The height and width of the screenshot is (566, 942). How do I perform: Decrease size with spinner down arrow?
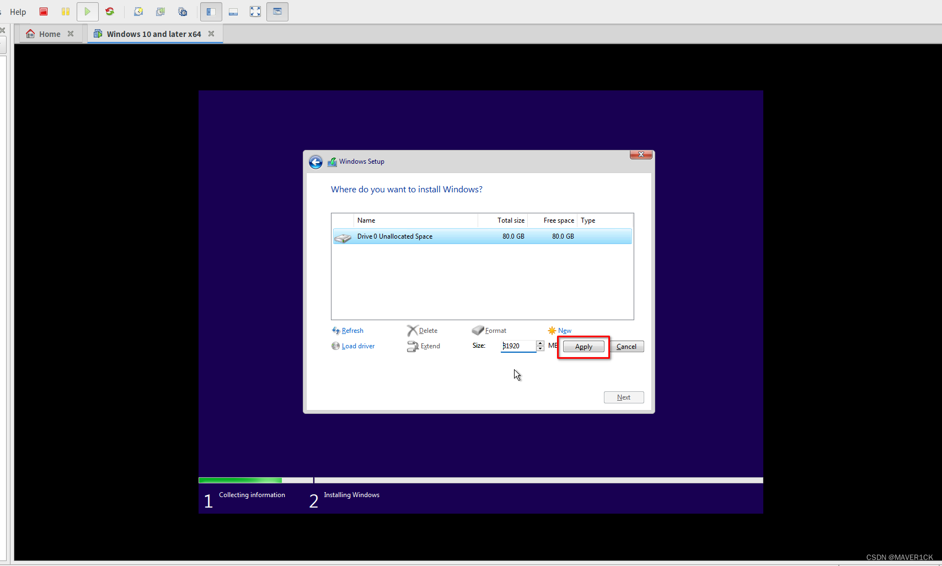pos(540,349)
